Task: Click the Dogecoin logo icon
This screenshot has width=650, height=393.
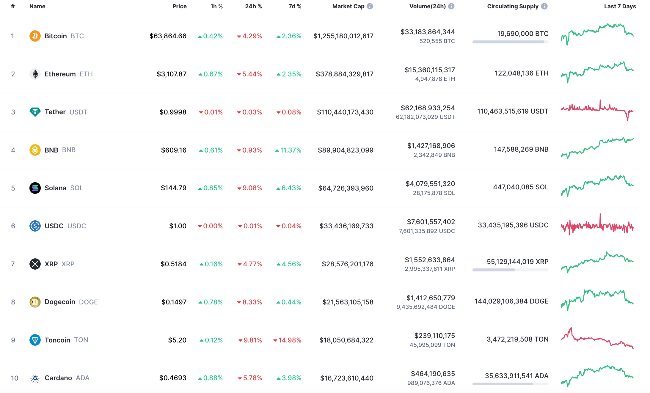Action: pos(35,302)
